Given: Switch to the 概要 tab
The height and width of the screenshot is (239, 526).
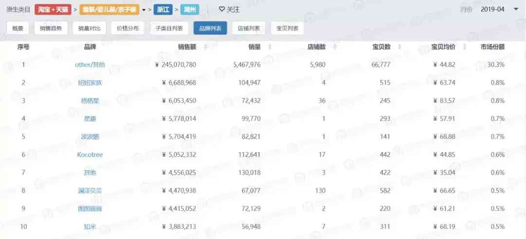Looking at the screenshot, I should [x=18, y=28].
